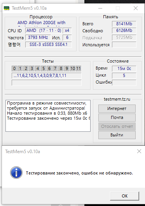145x206 pixels.
Task: Click the Память group label
Action: point(110,17)
